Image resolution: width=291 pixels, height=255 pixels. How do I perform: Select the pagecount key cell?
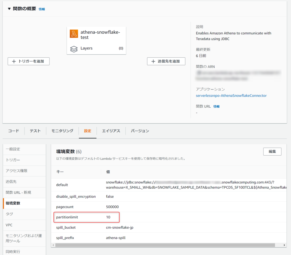(x=65, y=207)
